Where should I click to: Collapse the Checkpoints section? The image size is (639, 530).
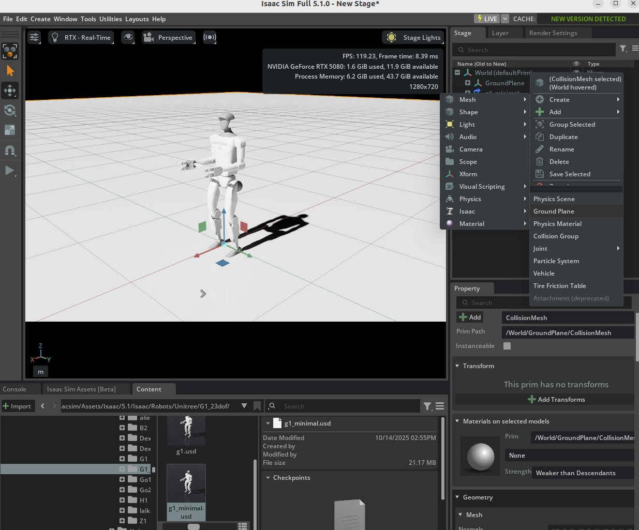tap(268, 478)
